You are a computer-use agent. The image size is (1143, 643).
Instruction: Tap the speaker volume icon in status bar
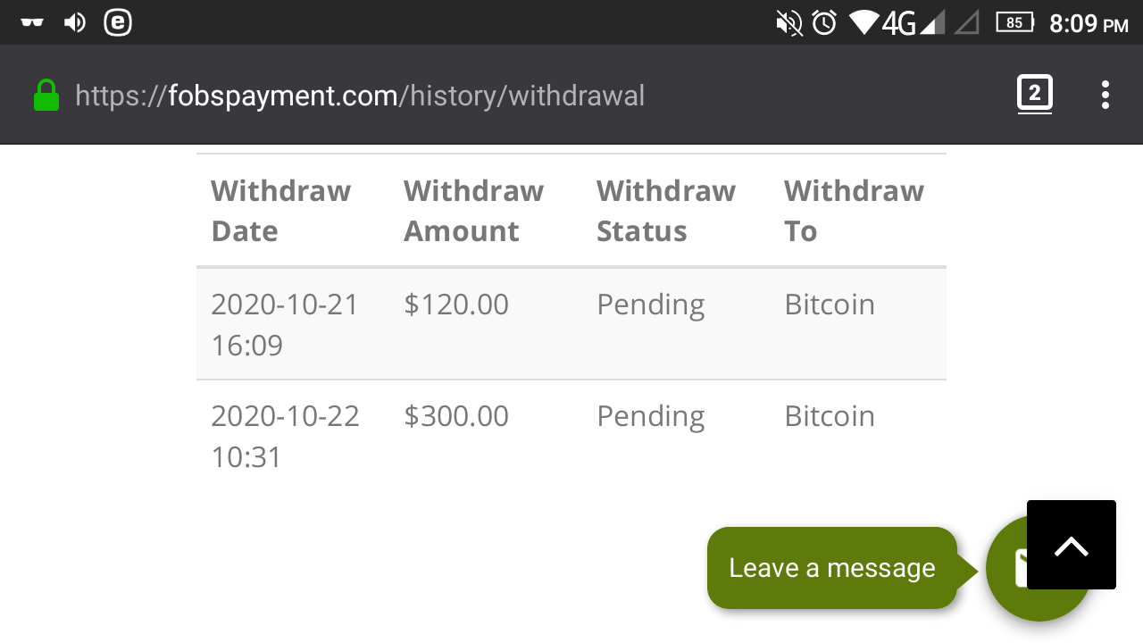75,23
